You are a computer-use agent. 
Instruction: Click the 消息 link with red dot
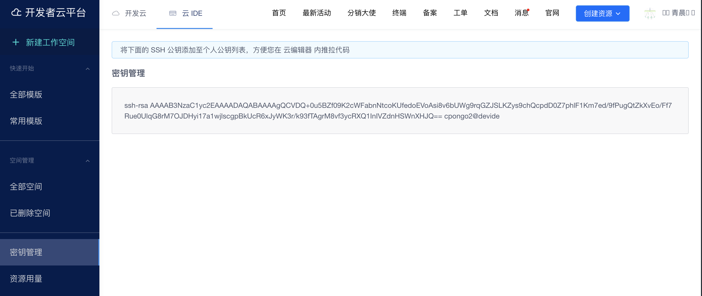(521, 13)
